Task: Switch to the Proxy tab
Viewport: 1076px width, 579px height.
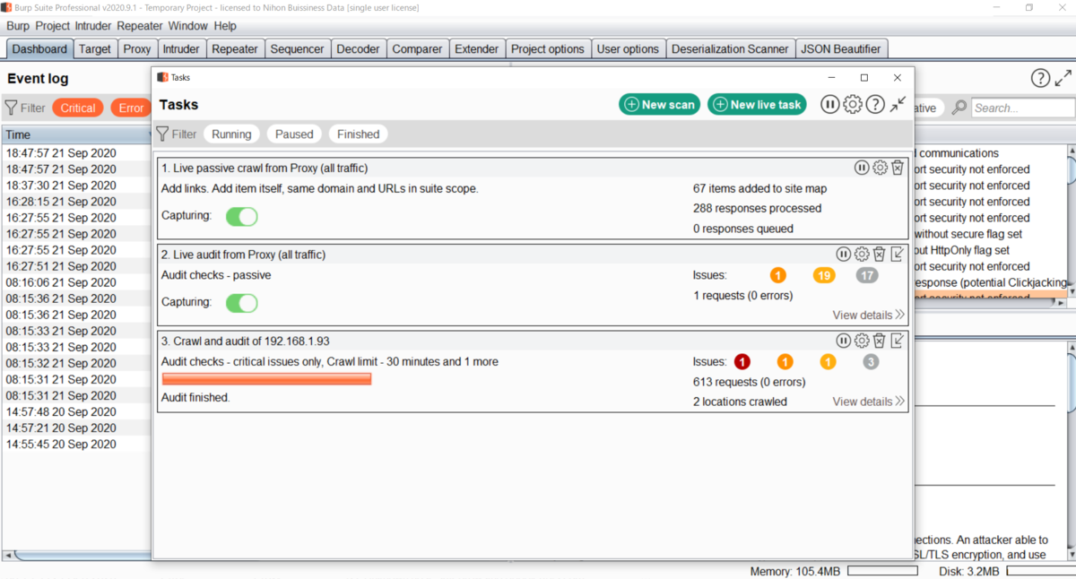Action: pos(137,49)
